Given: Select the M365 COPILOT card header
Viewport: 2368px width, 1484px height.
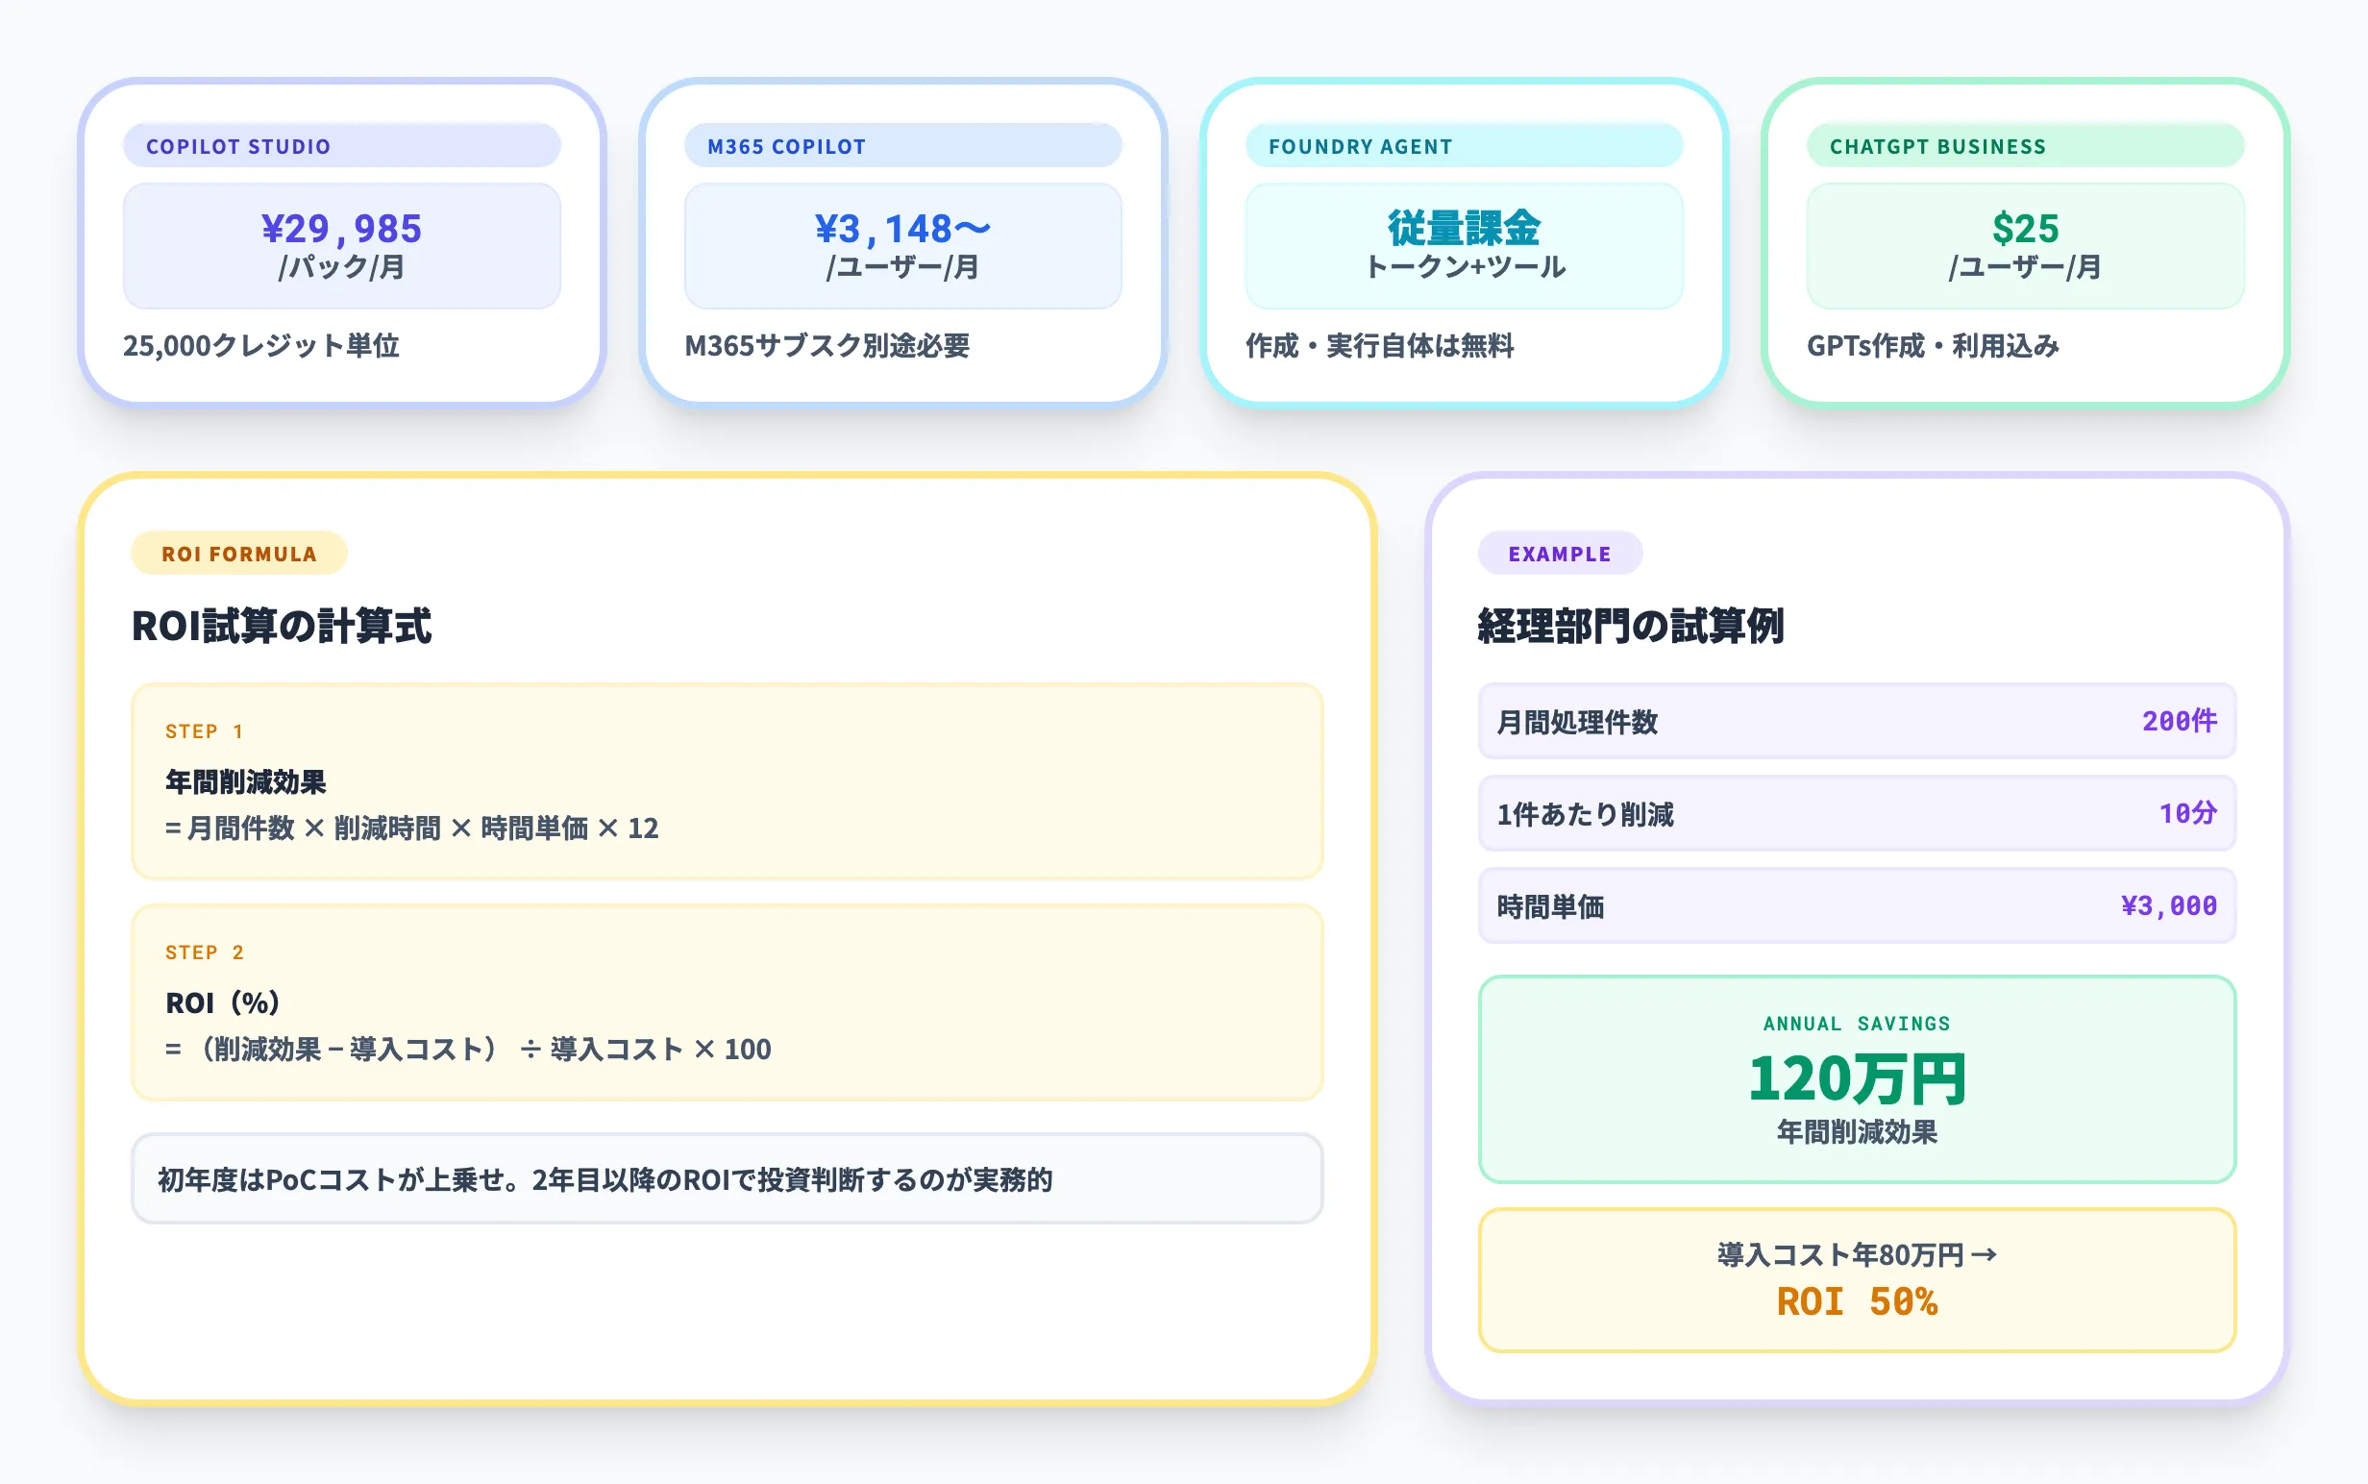Looking at the screenshot, I should click(902, 145).
